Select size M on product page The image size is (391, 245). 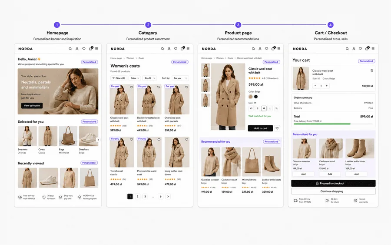point(264,108)
